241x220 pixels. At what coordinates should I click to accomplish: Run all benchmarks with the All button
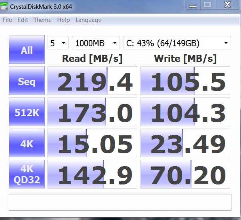(x=27, y=50)
